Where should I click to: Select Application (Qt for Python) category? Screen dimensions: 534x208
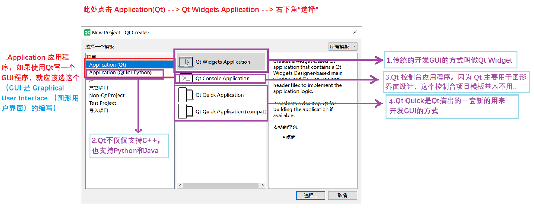click(x=120, y=73)
